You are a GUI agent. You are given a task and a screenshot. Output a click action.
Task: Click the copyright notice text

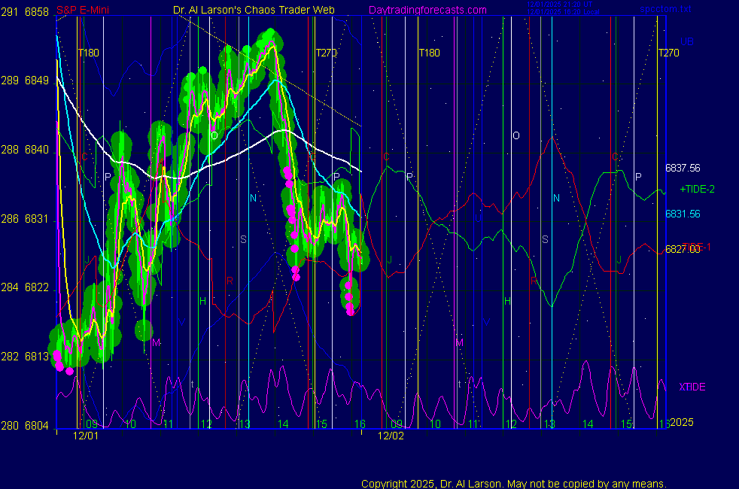(513, 483)
